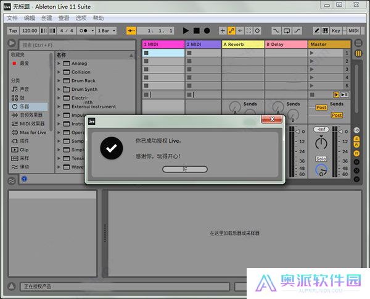
Task: Click the browser preview toggle icon
Action: [x=24, y=179]
